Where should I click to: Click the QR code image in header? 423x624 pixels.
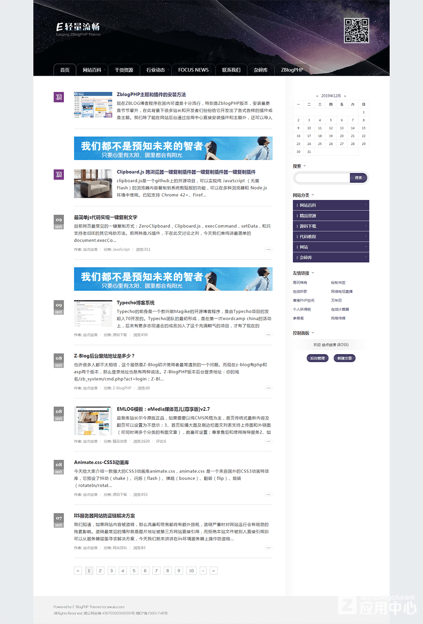pyautogui.click(x=356, y=30)
